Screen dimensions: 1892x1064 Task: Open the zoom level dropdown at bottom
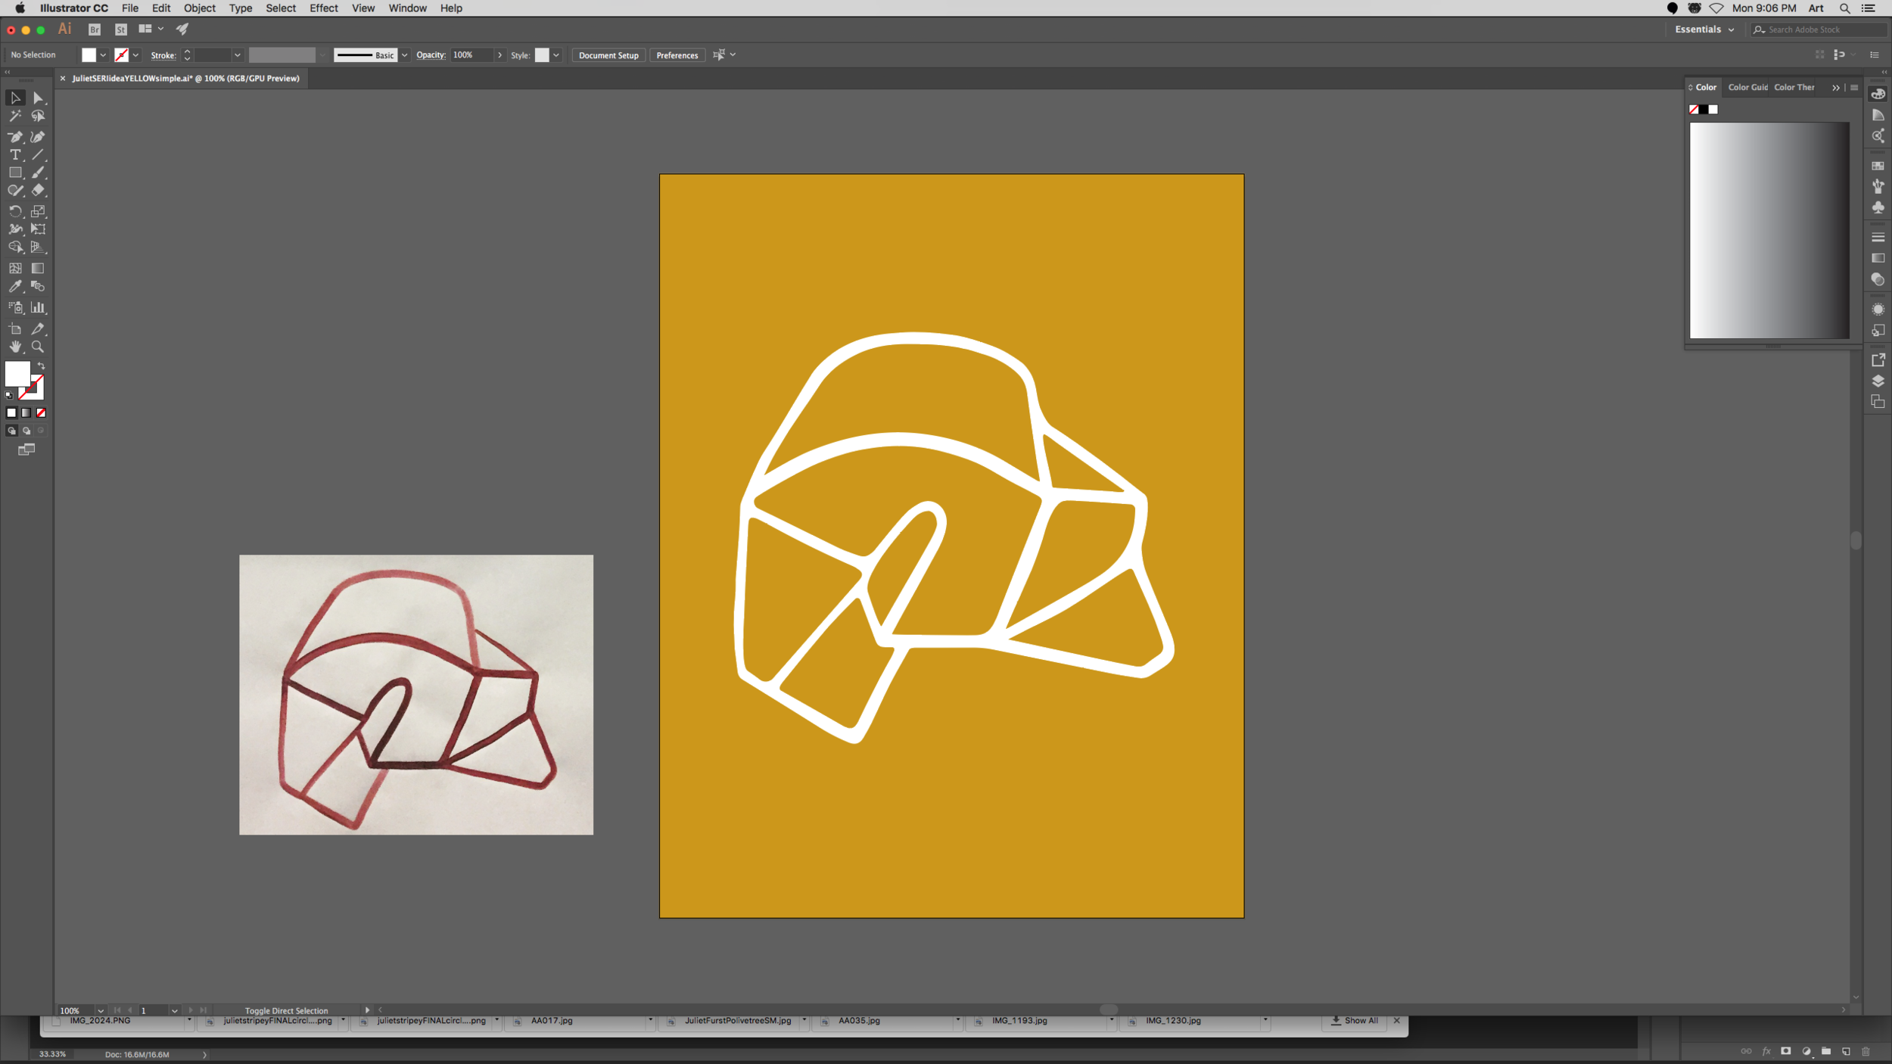(x=100, y=1011)
